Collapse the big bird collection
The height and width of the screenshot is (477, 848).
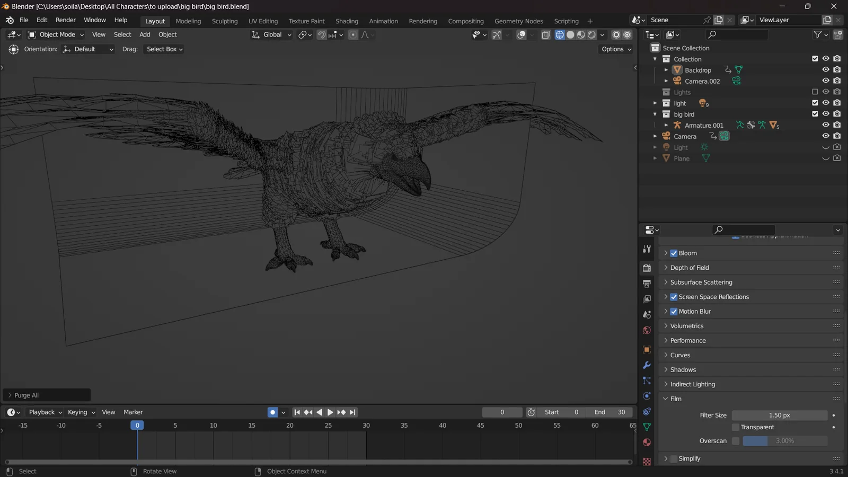(x=656, y=114)
